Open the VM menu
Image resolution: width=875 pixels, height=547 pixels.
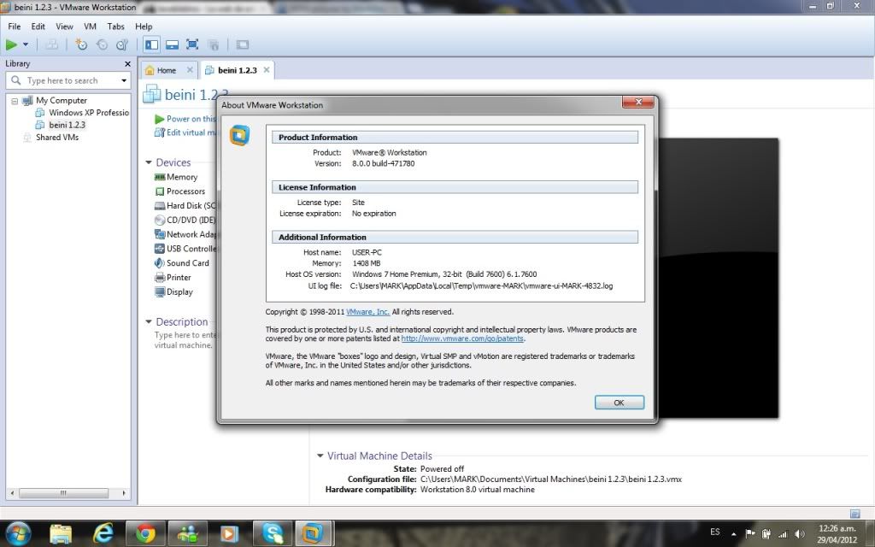[90, 26]
